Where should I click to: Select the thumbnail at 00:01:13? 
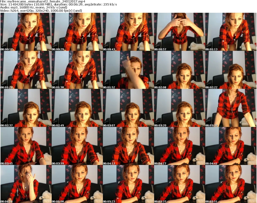(231, 32)
